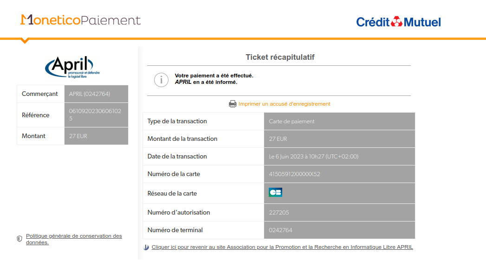Click the Crédit Mutuel logo
This screenshot has width=486, height=266.
pyautogui.click(x=398, y=22)
